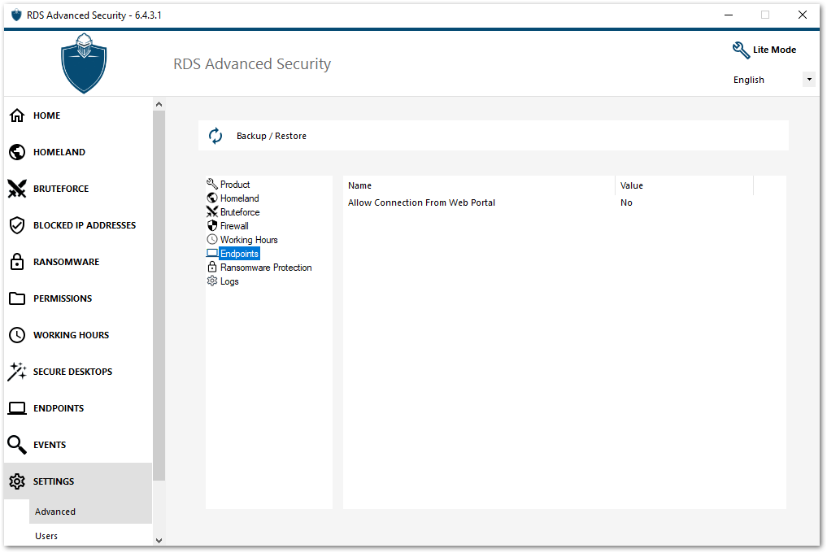Click the Ransomware Protection lock tree icon

212,267
